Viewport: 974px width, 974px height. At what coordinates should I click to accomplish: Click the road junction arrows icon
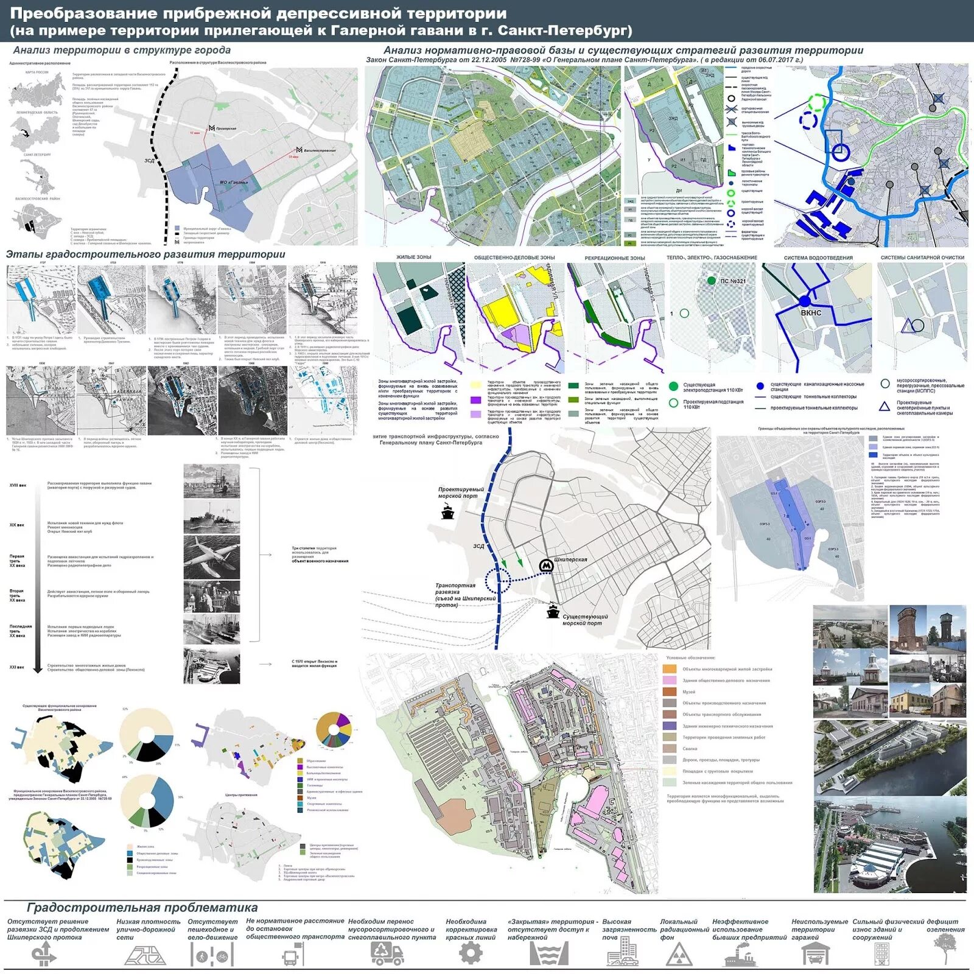pyautogui.click(x=44, y=954)
